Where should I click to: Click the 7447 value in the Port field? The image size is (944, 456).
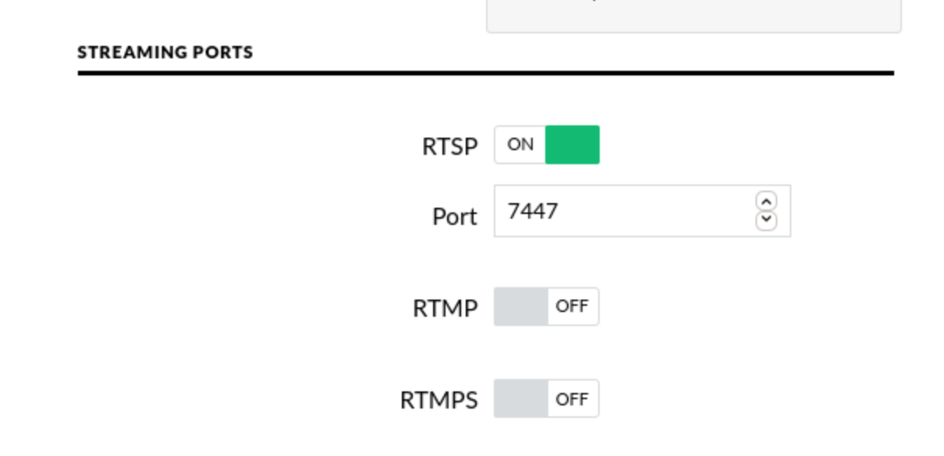click(533, 210)
